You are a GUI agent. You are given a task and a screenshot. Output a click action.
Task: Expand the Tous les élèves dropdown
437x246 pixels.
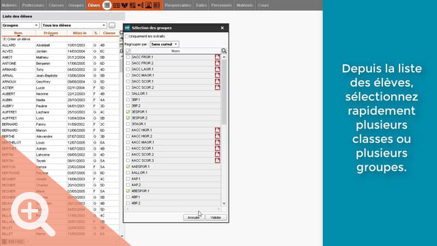[x=74, y=25]
